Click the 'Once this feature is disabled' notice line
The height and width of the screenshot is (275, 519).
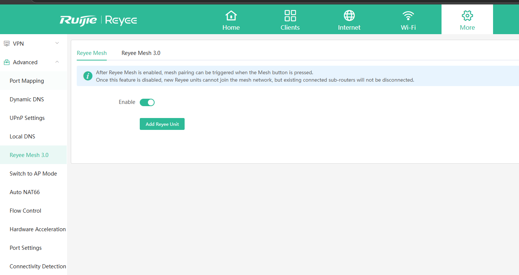(255, 80)
